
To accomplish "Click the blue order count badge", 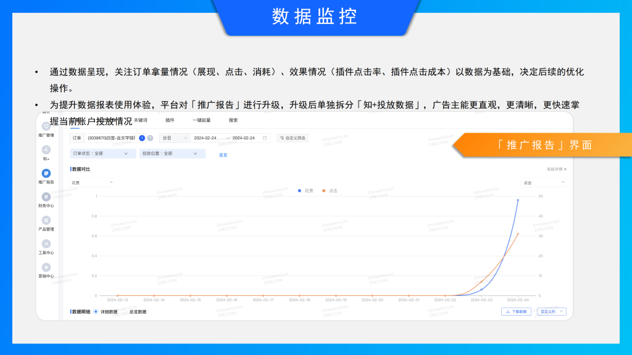I will click(142, 138).
